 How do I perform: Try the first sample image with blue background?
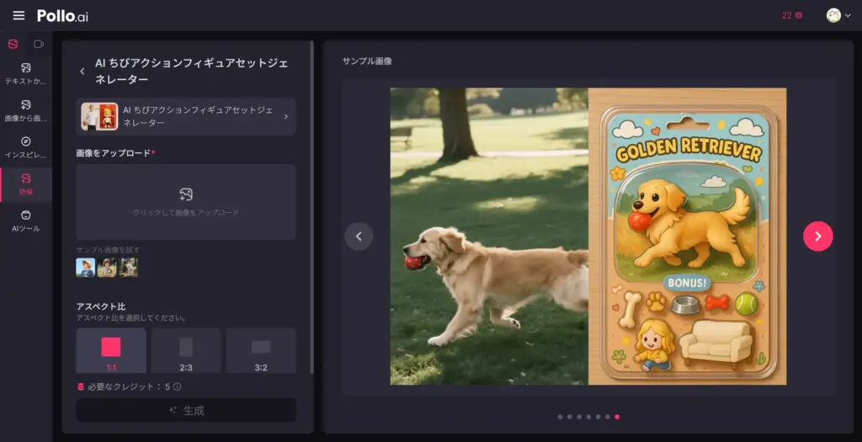click(x=85, y=268)
